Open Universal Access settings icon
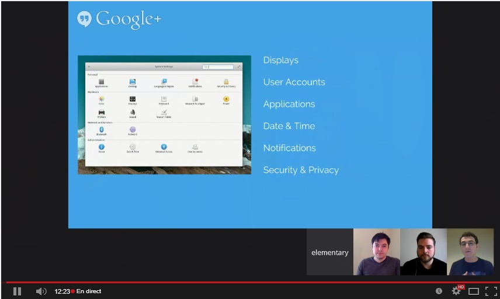Viewport: 500px width, 299px height. (x=164, y=148)
